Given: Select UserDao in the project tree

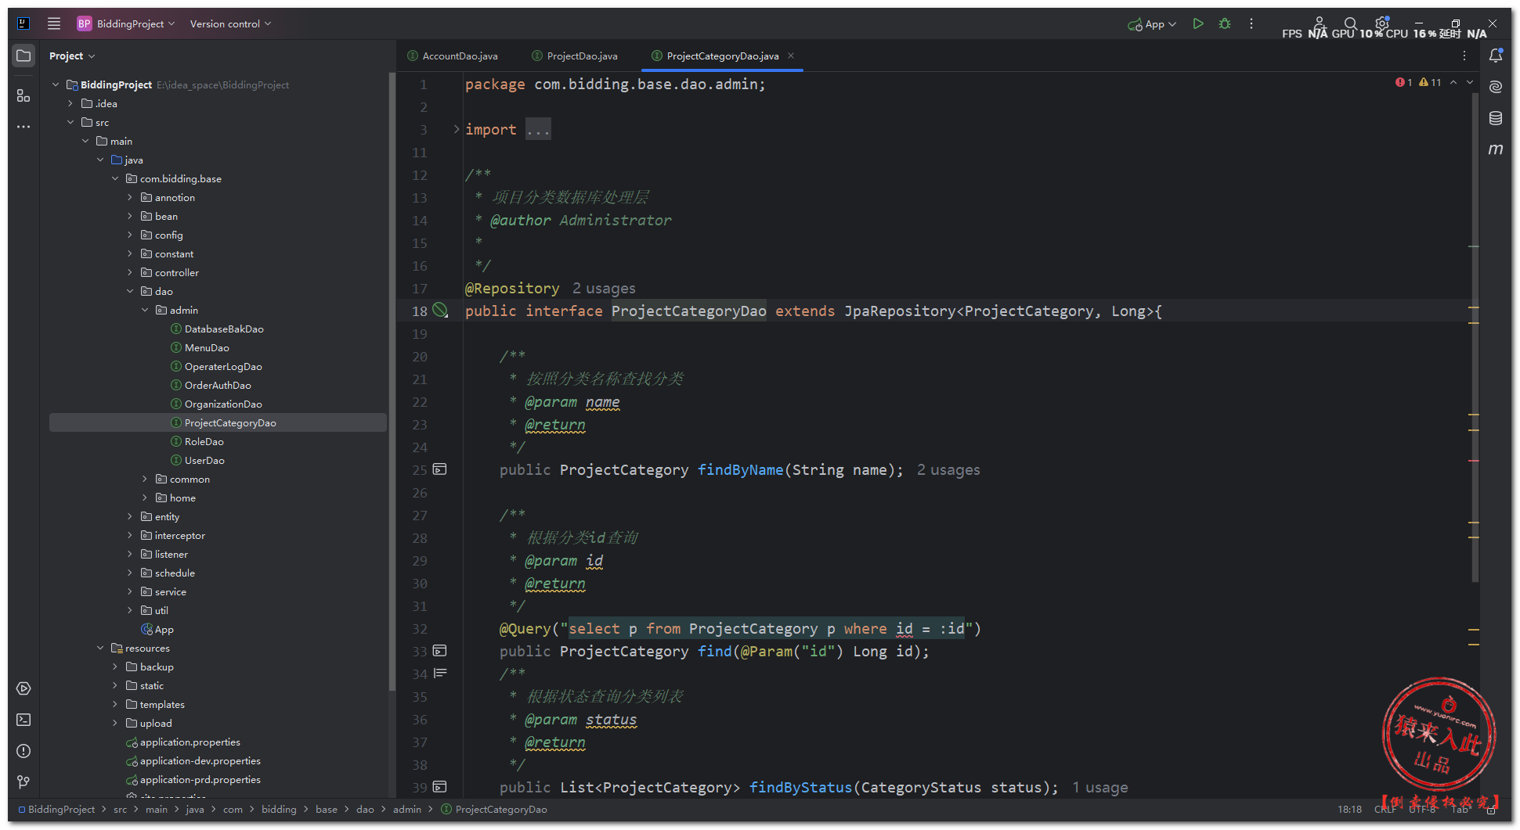Looking at the screenshot, I should (204, 460).
